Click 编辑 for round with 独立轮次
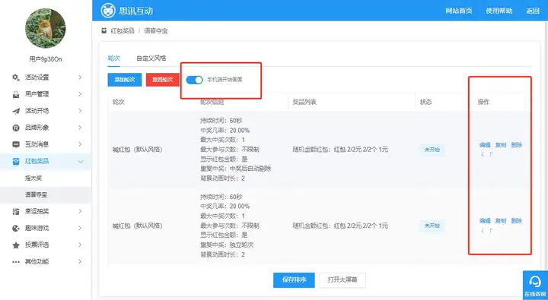 (485, 221)
